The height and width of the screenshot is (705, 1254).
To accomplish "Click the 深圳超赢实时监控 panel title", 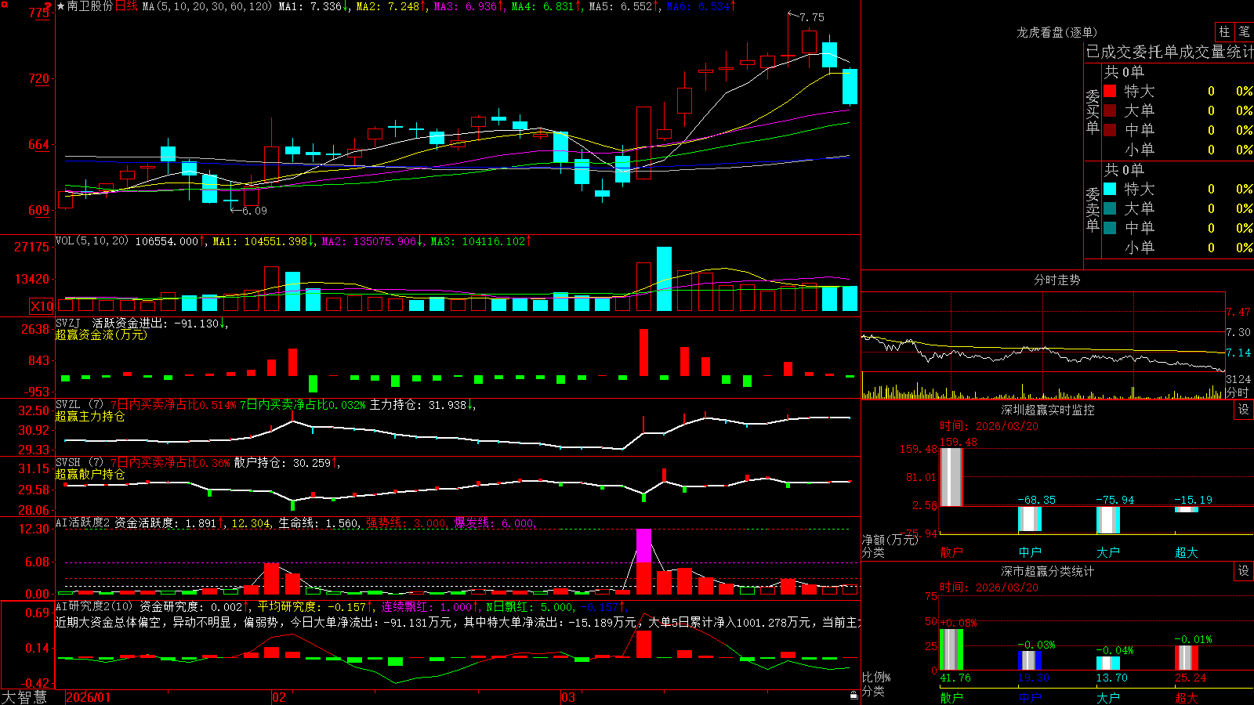I will [x=1048, y=410].
